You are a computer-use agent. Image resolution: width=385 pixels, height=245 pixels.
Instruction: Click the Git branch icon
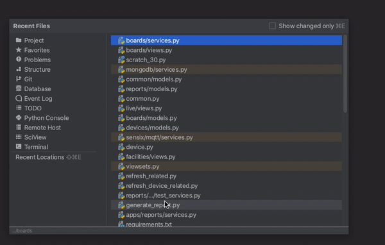pyautogui.click(x=19, y=79)
